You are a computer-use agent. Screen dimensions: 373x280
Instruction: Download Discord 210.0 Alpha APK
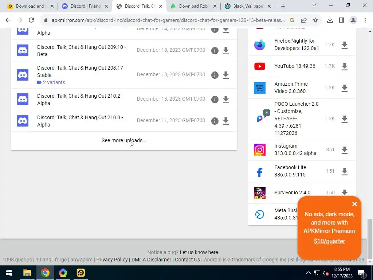click(226, 121)
